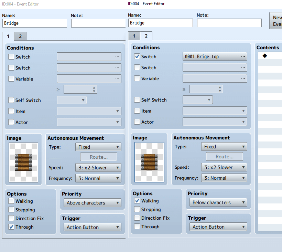Disable Through in page 1 Options
This screenshot has width=282, height=252.
pos(11,227)
